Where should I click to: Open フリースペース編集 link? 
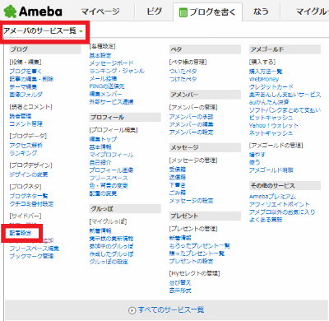(34, 249)
